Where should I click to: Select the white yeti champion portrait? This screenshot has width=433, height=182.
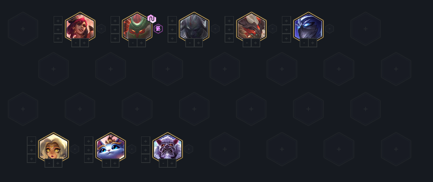[x=168, y=148]
